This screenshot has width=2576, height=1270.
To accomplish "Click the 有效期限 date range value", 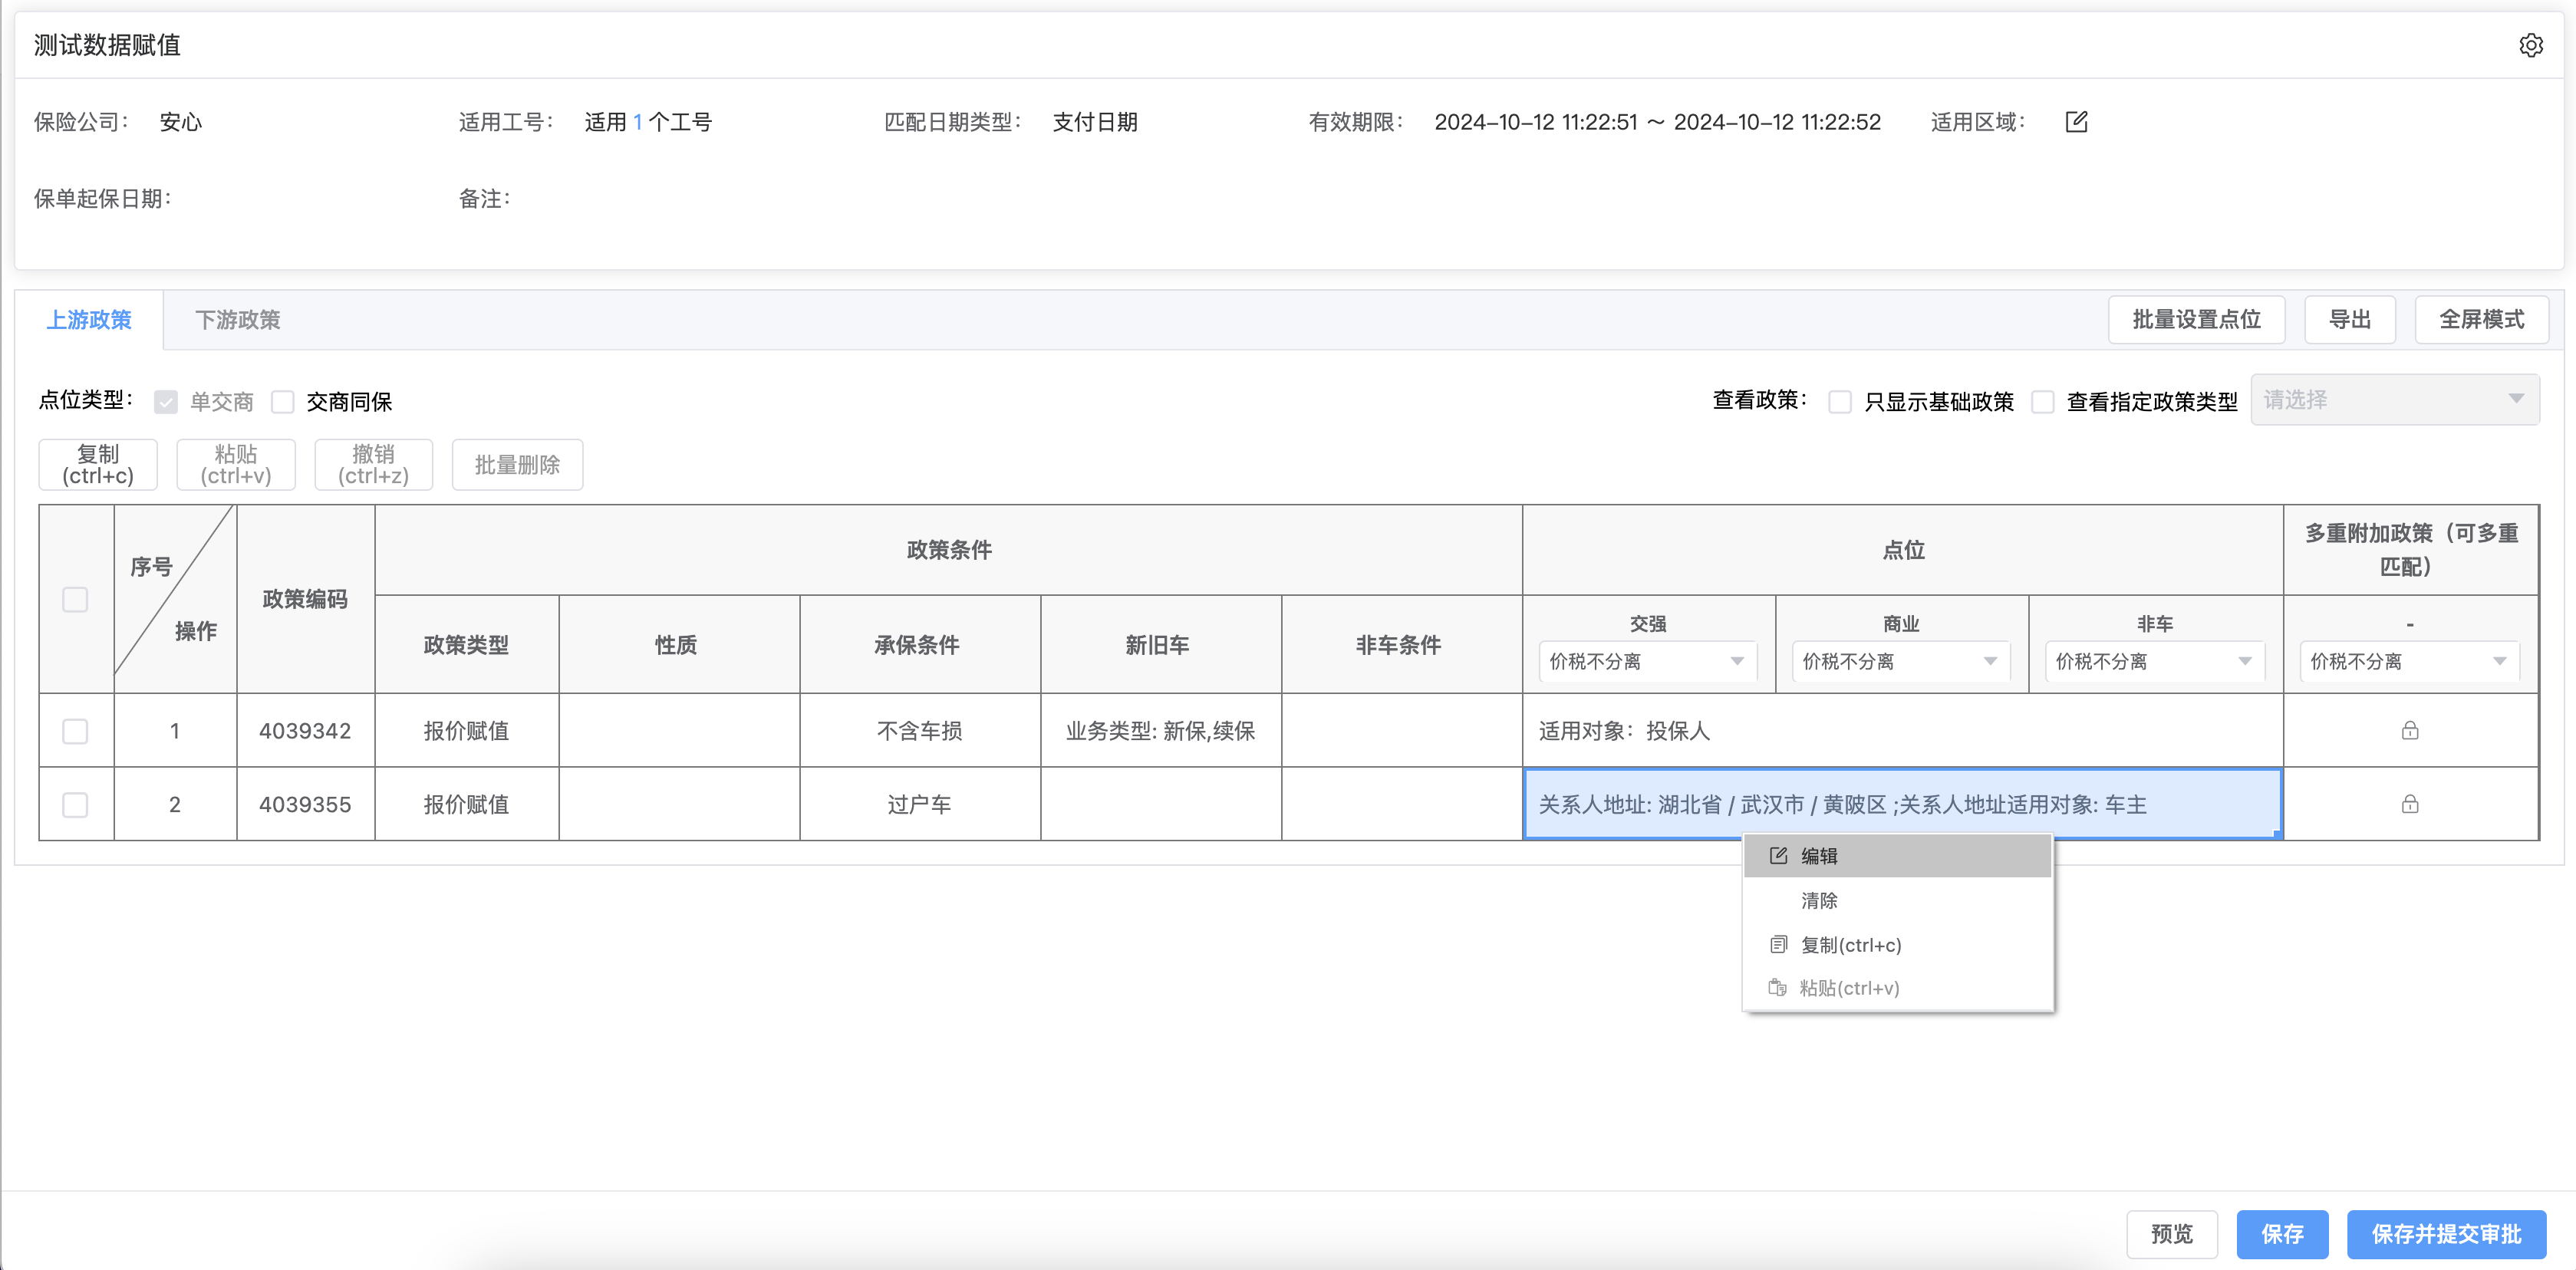I will click(1658, 122).
